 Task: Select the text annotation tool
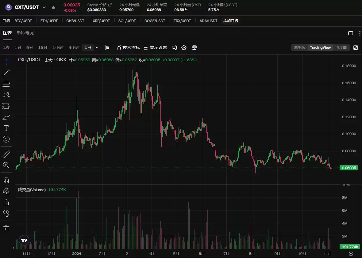tap(6, 128)
